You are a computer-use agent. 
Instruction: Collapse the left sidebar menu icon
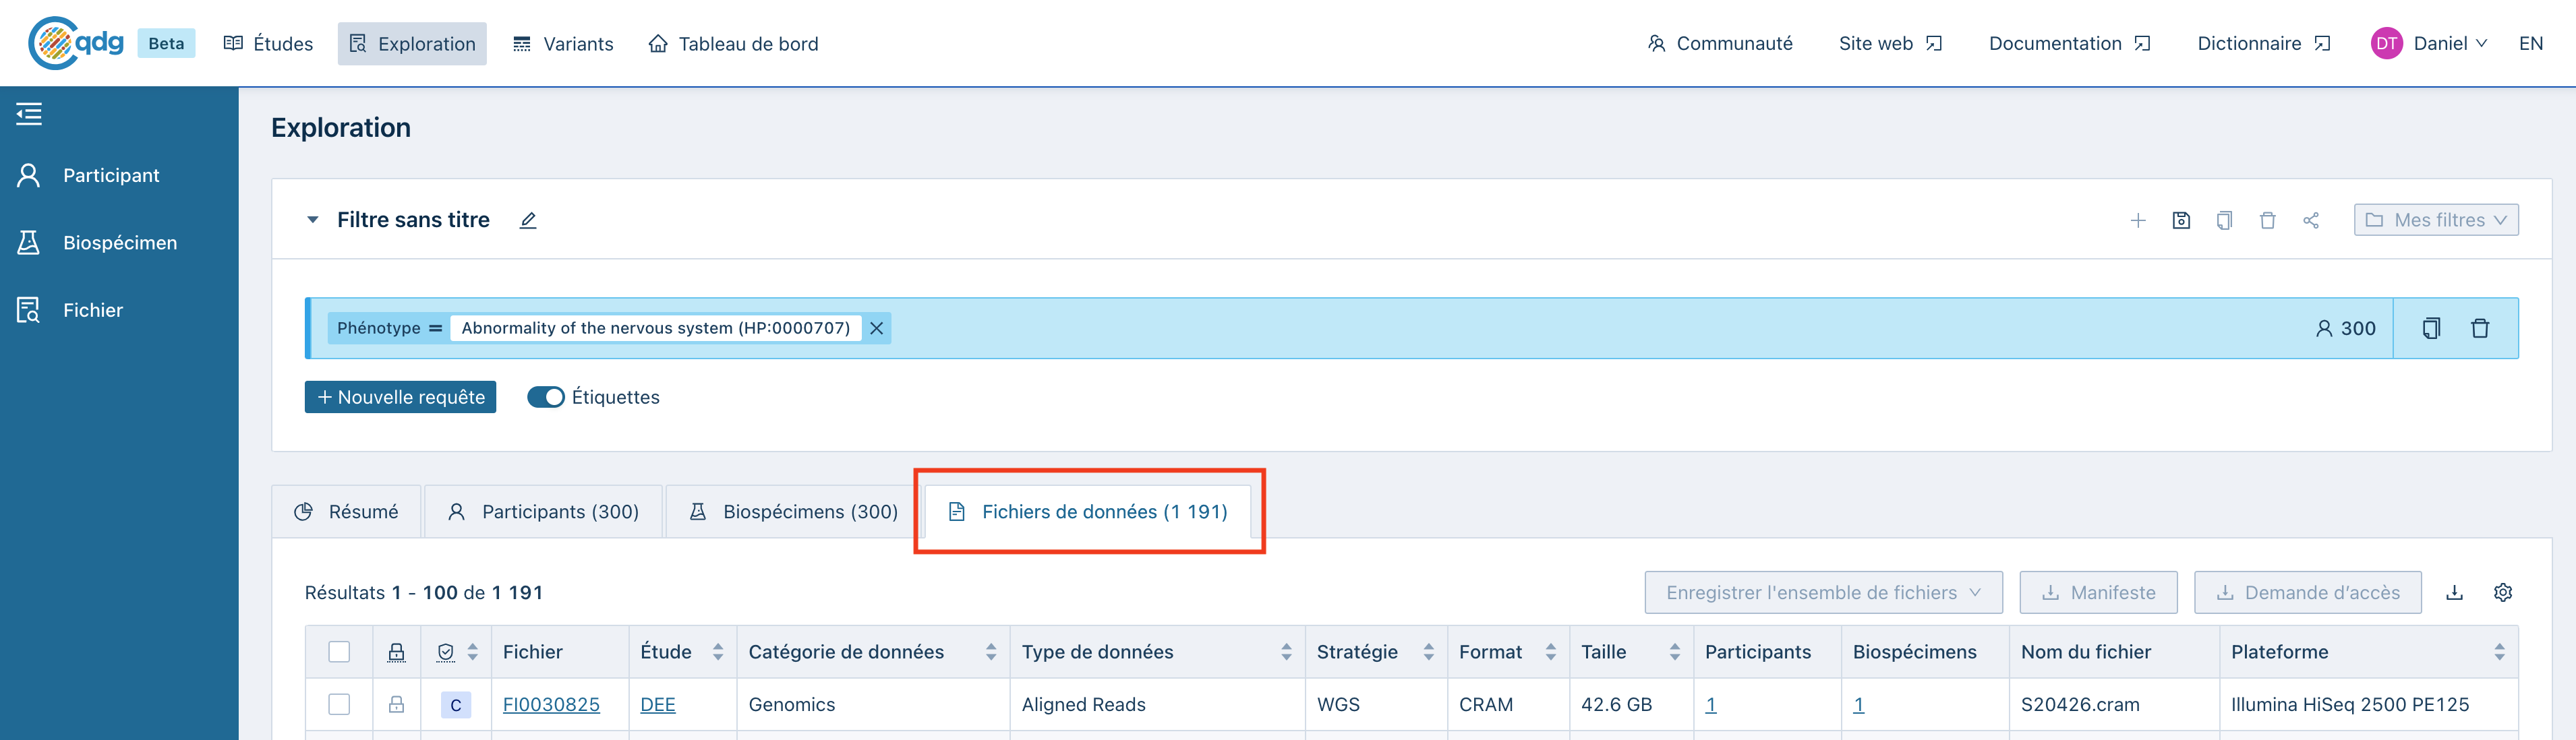pyautogui.click(x=29, y=114)
